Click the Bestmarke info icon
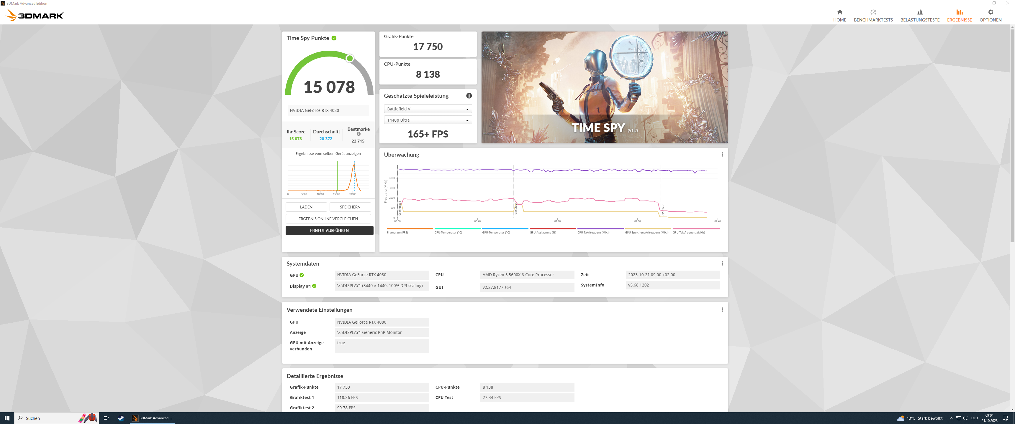The width and height of the screenshot is (1015, 424). (358, 134)
